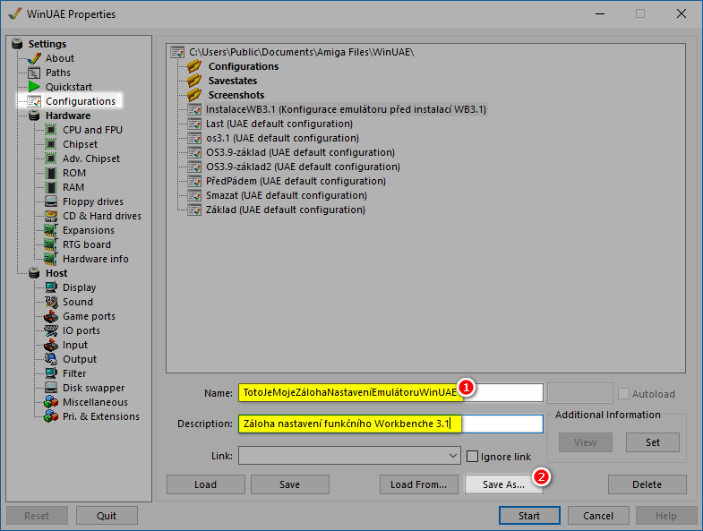Select the green Quickstart arrow icon
Viewport: 703px width, 531px height.
(34, 87)
